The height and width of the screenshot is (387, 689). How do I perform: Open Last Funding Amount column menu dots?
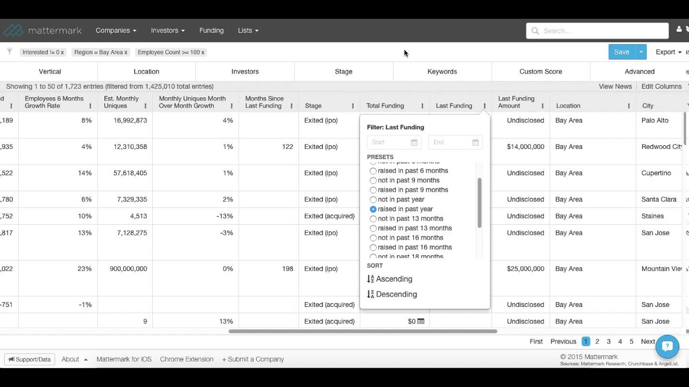tap(543, 106)
